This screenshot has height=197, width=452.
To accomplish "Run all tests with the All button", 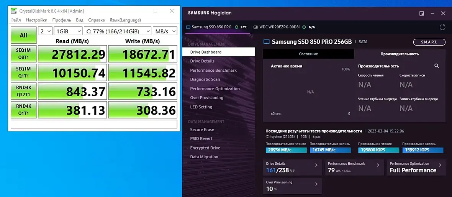I will point(24,35).
